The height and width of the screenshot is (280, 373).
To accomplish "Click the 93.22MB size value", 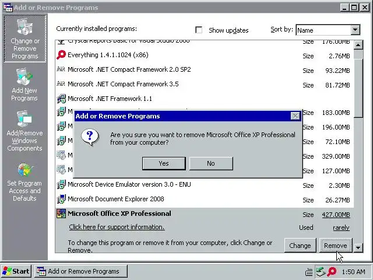I will point(337,71).
